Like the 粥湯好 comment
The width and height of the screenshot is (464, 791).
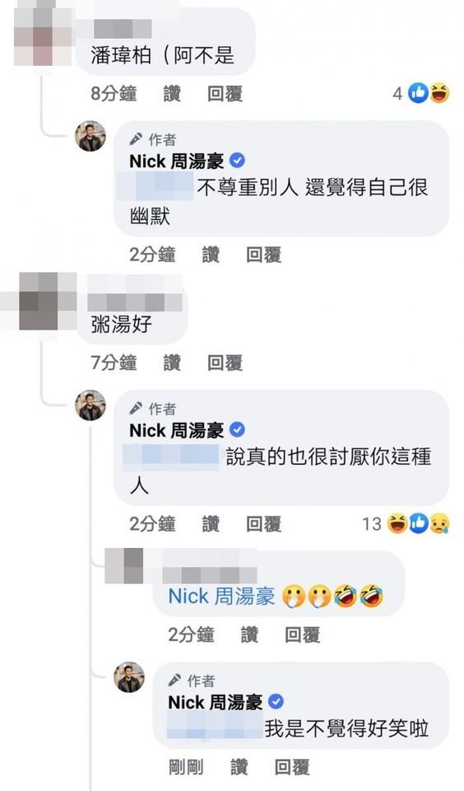pos(172,363)
